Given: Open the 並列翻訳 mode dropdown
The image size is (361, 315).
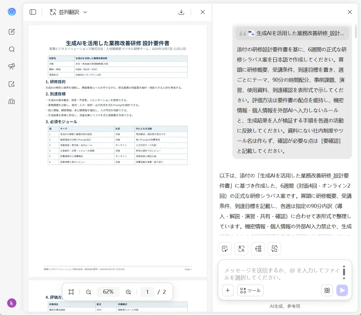Looking at the screenshot, I should click(68, 12).
